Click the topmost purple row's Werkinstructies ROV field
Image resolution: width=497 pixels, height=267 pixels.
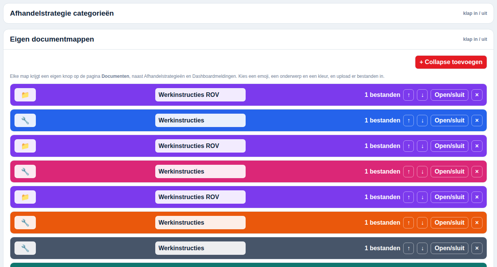200,95
